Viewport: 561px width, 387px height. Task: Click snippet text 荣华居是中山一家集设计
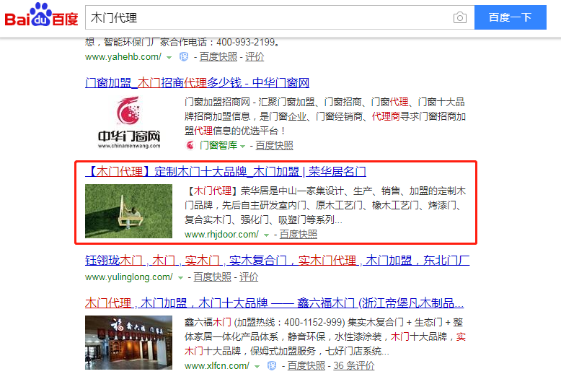tap(293, 191)
